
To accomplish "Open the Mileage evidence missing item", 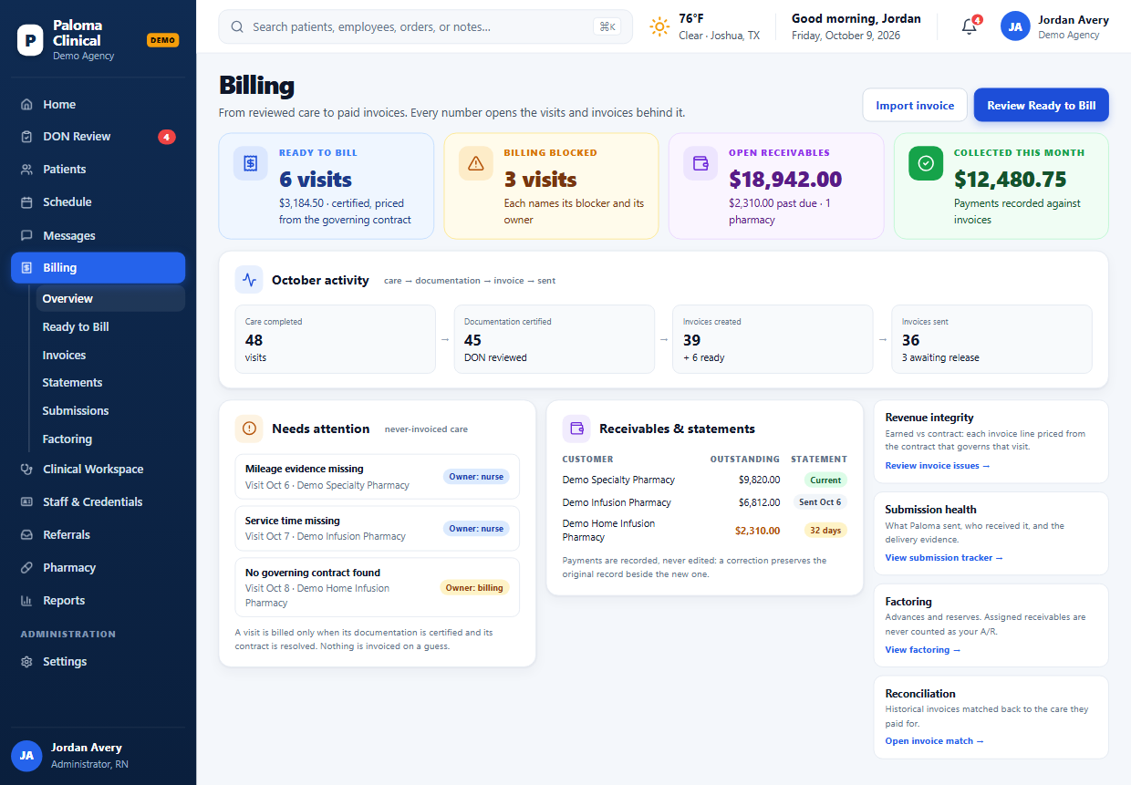I will tap(377, 477).
